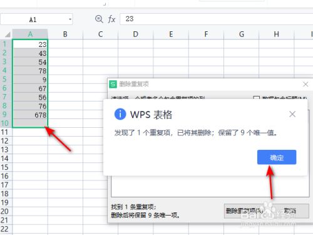Select column H header
Image resolution: width=313 pixels, height=235 pixels.
(x=277, y=34)
